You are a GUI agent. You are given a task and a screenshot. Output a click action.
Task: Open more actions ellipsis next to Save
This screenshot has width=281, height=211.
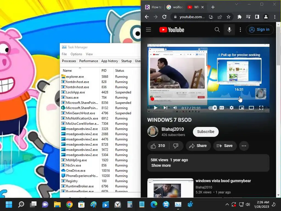(244, 146)
